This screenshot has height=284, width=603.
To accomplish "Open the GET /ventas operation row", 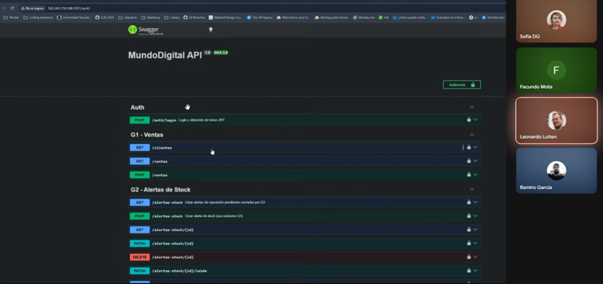I will 304,161.
